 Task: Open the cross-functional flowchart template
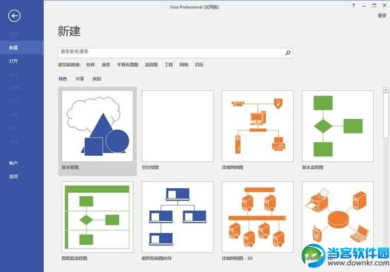(97, 217)
